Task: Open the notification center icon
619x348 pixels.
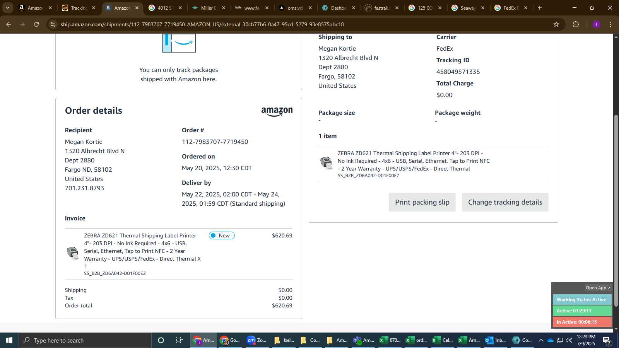Action: [607, 341]
